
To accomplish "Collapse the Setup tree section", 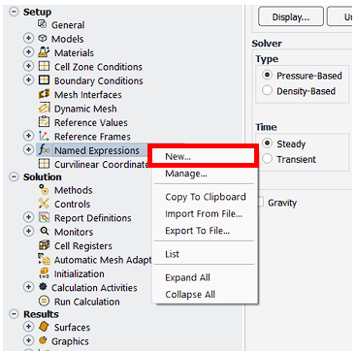I will point(14,12).
